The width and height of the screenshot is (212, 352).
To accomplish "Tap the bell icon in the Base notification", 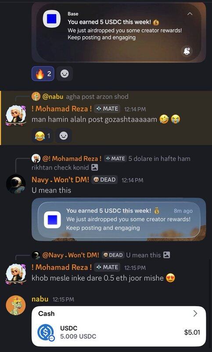I will 187,51.
